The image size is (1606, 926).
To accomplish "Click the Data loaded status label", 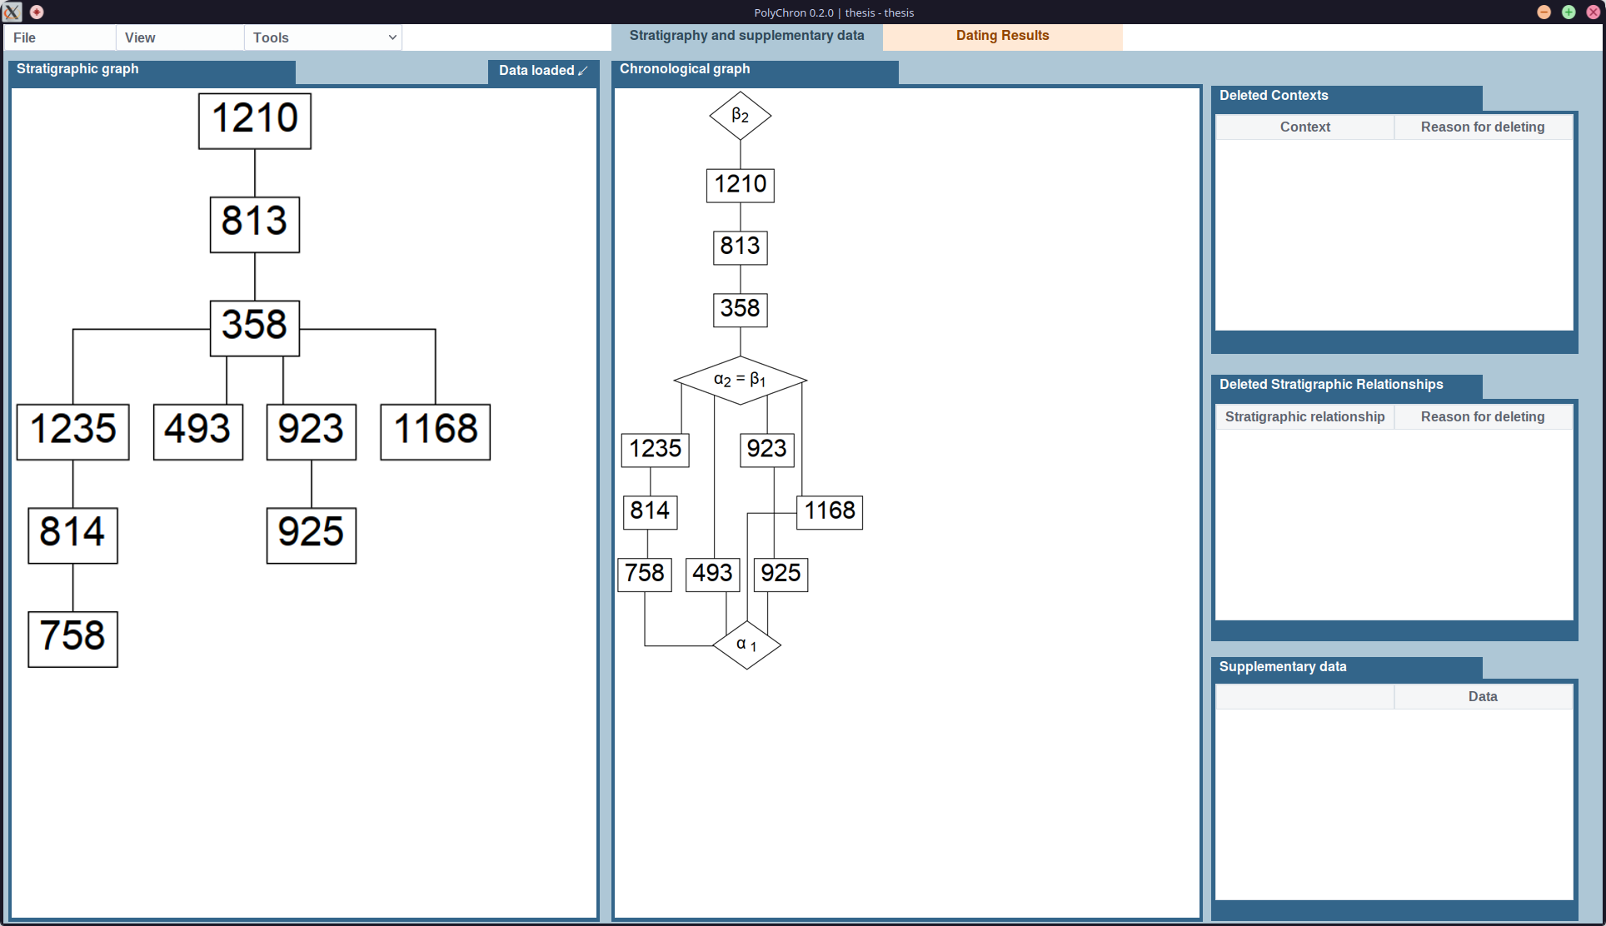I will 543,71.
